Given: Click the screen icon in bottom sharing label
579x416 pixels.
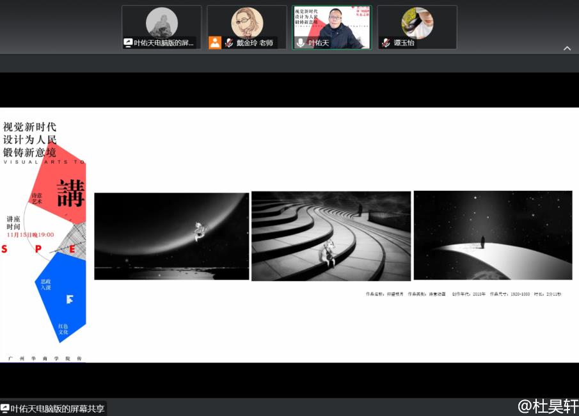Looking at the screenshot, I should [5, 408].
